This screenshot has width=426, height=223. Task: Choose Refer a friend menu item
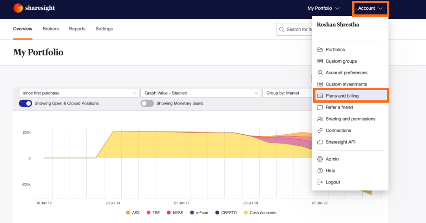tap(350, 108)
